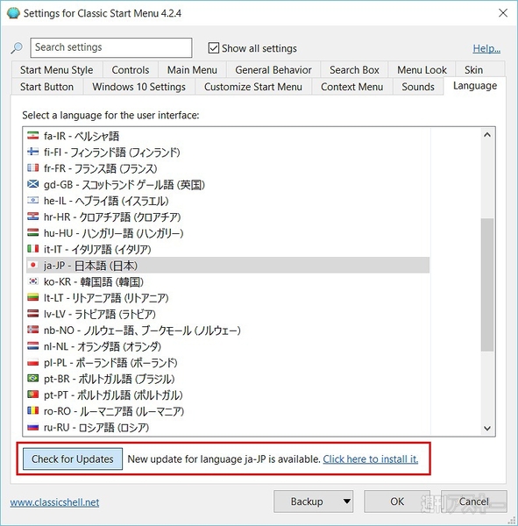This screenshot has width=518, height=526.
Task: Select the 'ru-RU - ロシア語 (ロシア)' row
Action: [x=228, y=427]
